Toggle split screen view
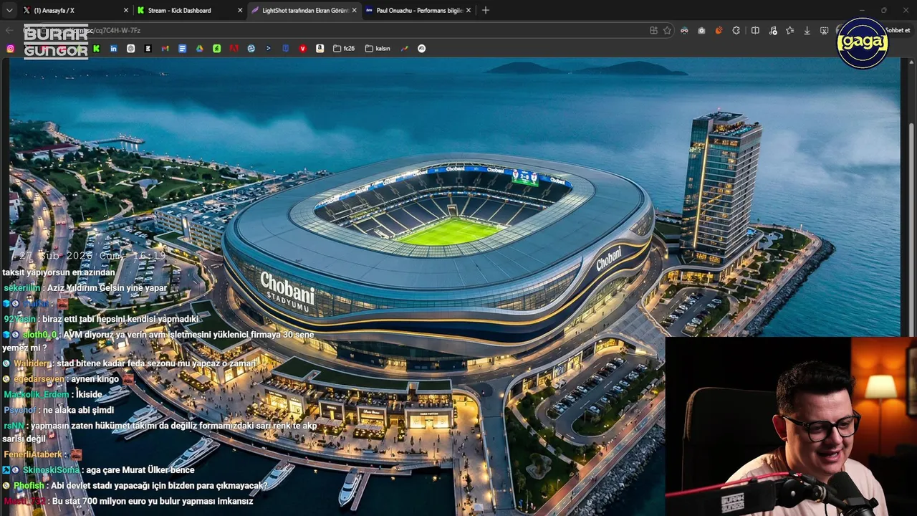The width and height of the screenshot is (917, 516). 755,30
